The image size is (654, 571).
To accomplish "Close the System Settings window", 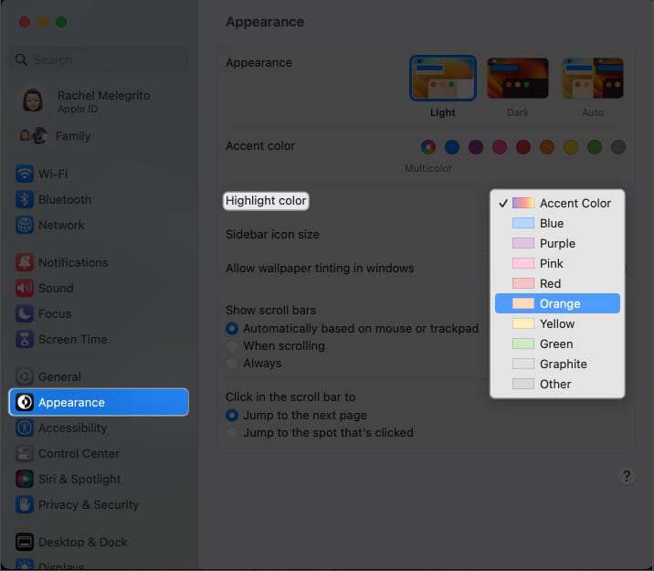I will tap(25, 22).
